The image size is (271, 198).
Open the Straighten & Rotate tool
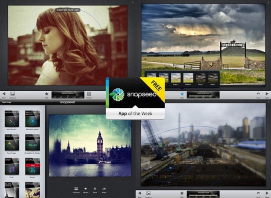pyautogui.click(x=33, y=144)
